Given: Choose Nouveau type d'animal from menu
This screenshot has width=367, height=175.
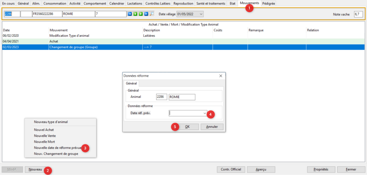Looking at the screenshot, I should pyautogui.click(x=51, y=122).
